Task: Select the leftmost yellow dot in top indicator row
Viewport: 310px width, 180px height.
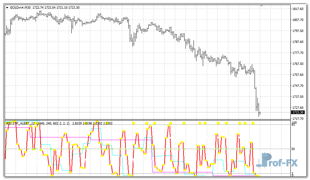Action: (133, 123)
